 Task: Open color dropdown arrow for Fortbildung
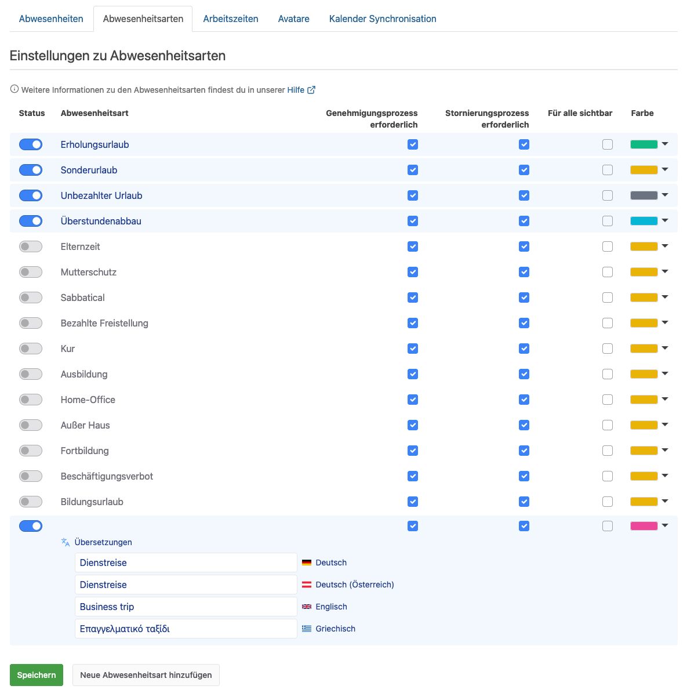tap(665, 451)
